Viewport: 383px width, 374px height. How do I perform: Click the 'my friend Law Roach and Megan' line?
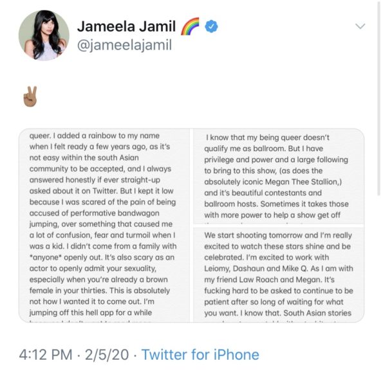(x=270, y=280)
